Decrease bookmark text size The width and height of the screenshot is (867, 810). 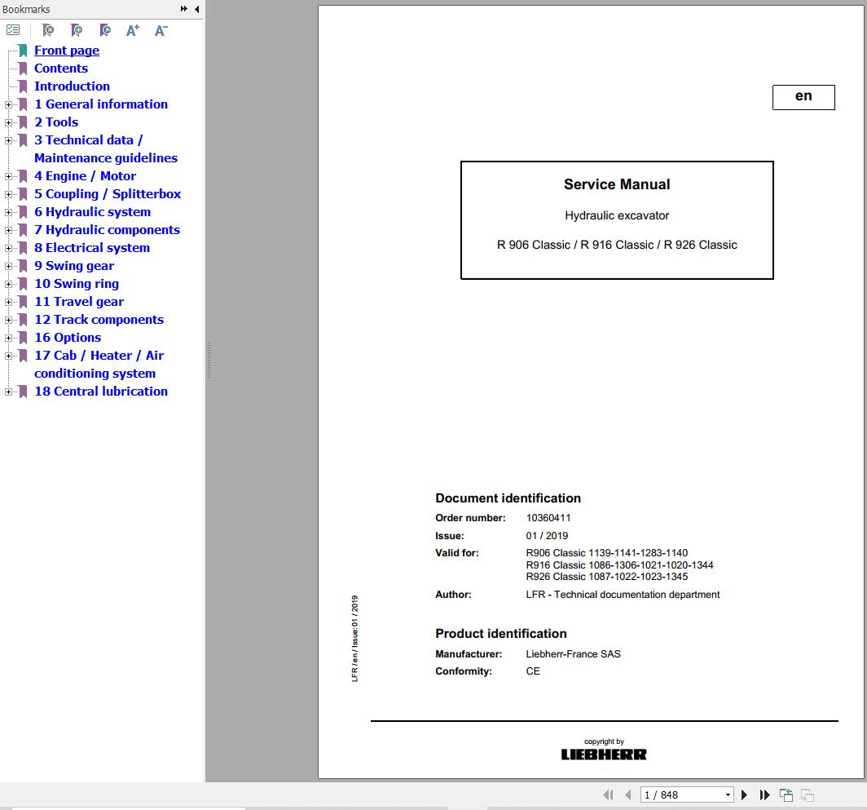click(161, 30)
